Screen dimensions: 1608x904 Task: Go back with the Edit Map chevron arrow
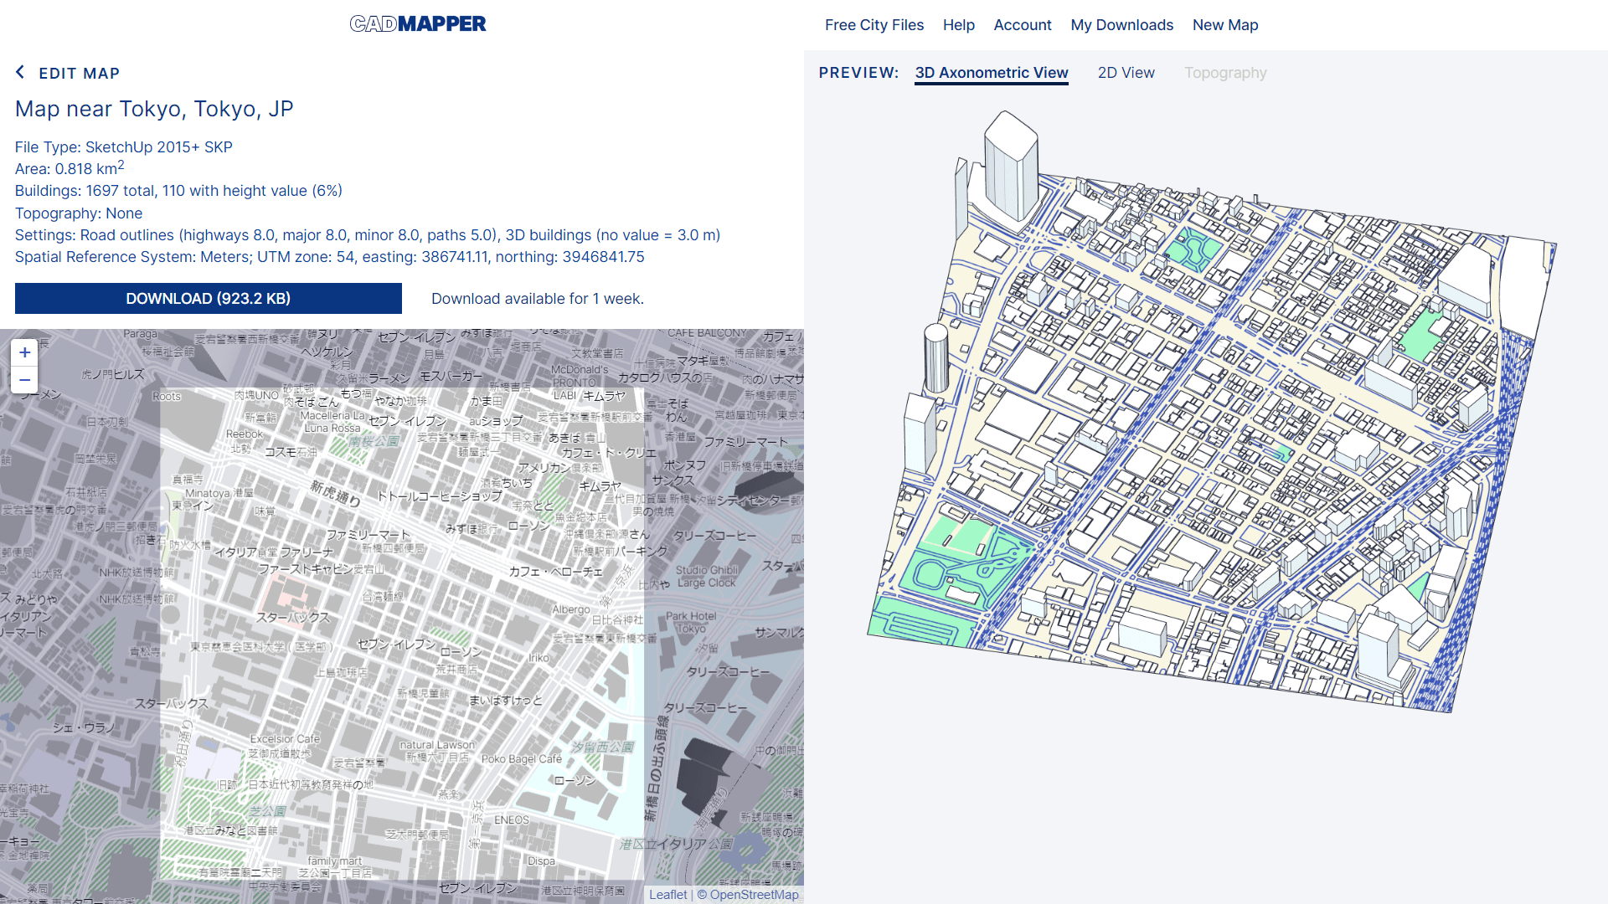(x=20, y=73)
